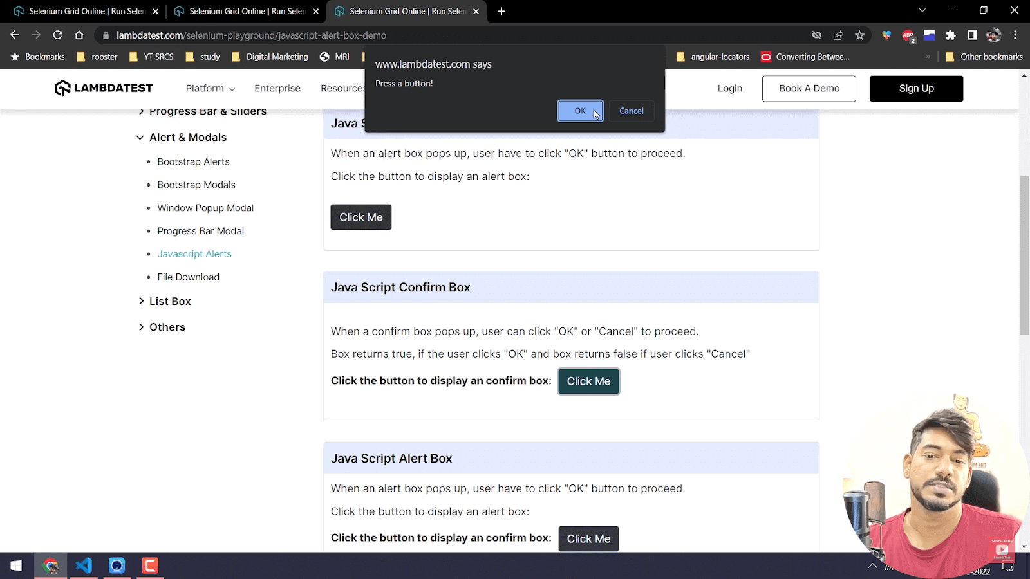Open the Other bookmarks folder
Screen dimensions: 1030x579
point(984,57)
